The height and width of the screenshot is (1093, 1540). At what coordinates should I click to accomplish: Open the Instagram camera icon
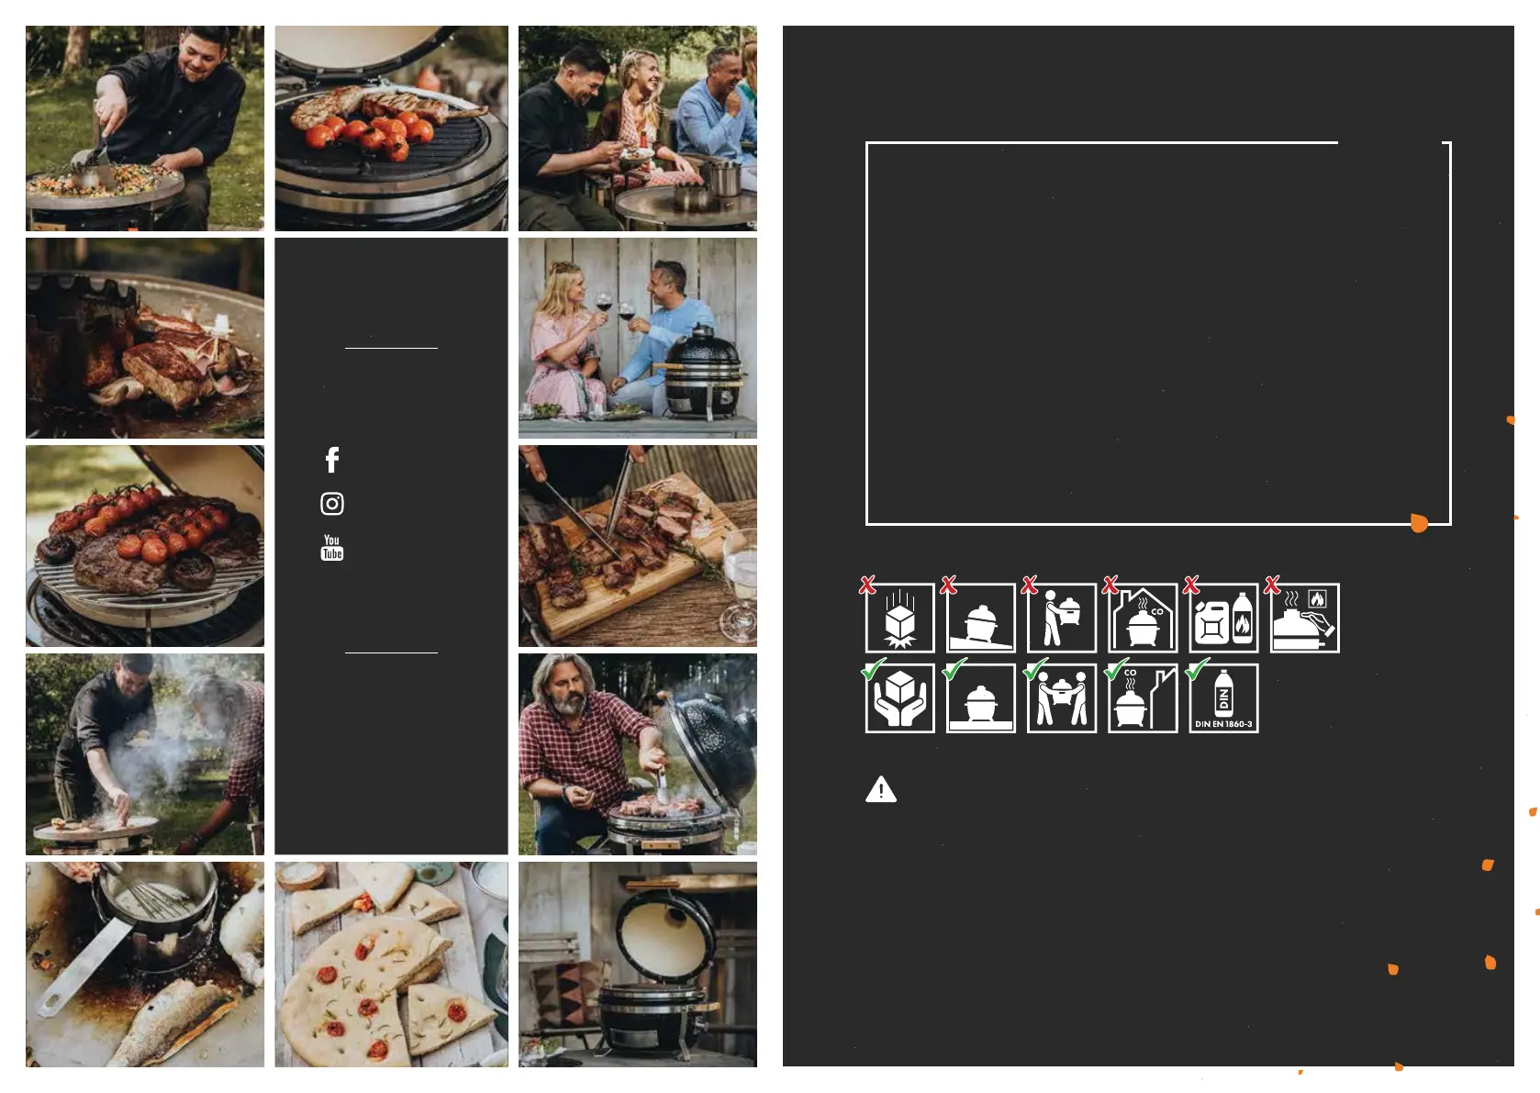coord(332,504)
